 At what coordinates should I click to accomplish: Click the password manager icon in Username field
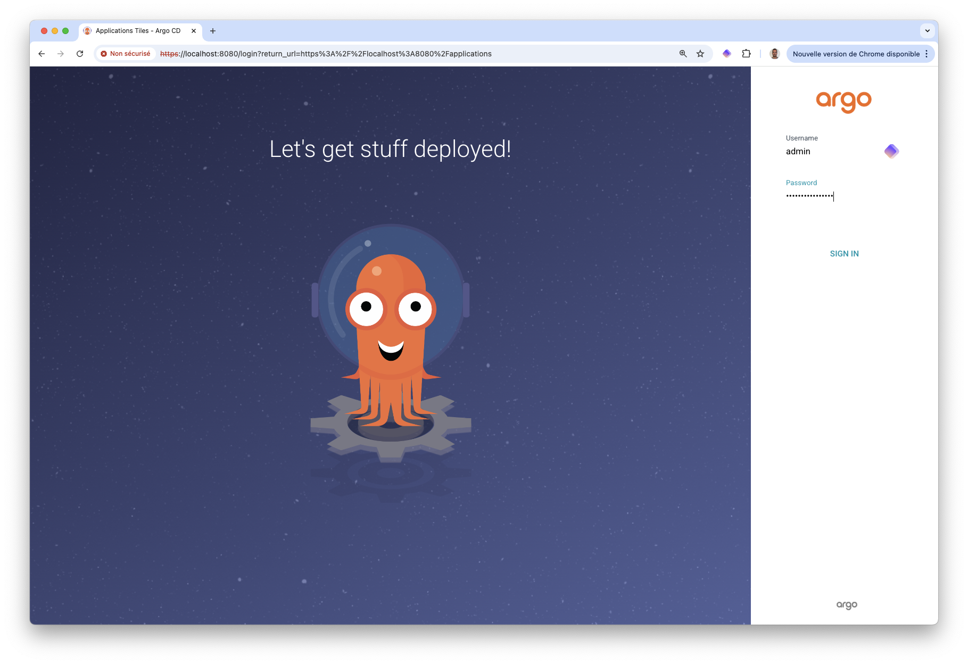[891, 151]
